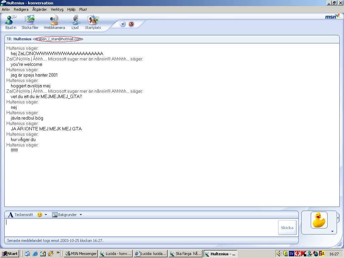Click the SV language indicator in tray
This screenshot has width=344, height=258.
[291, 254]
